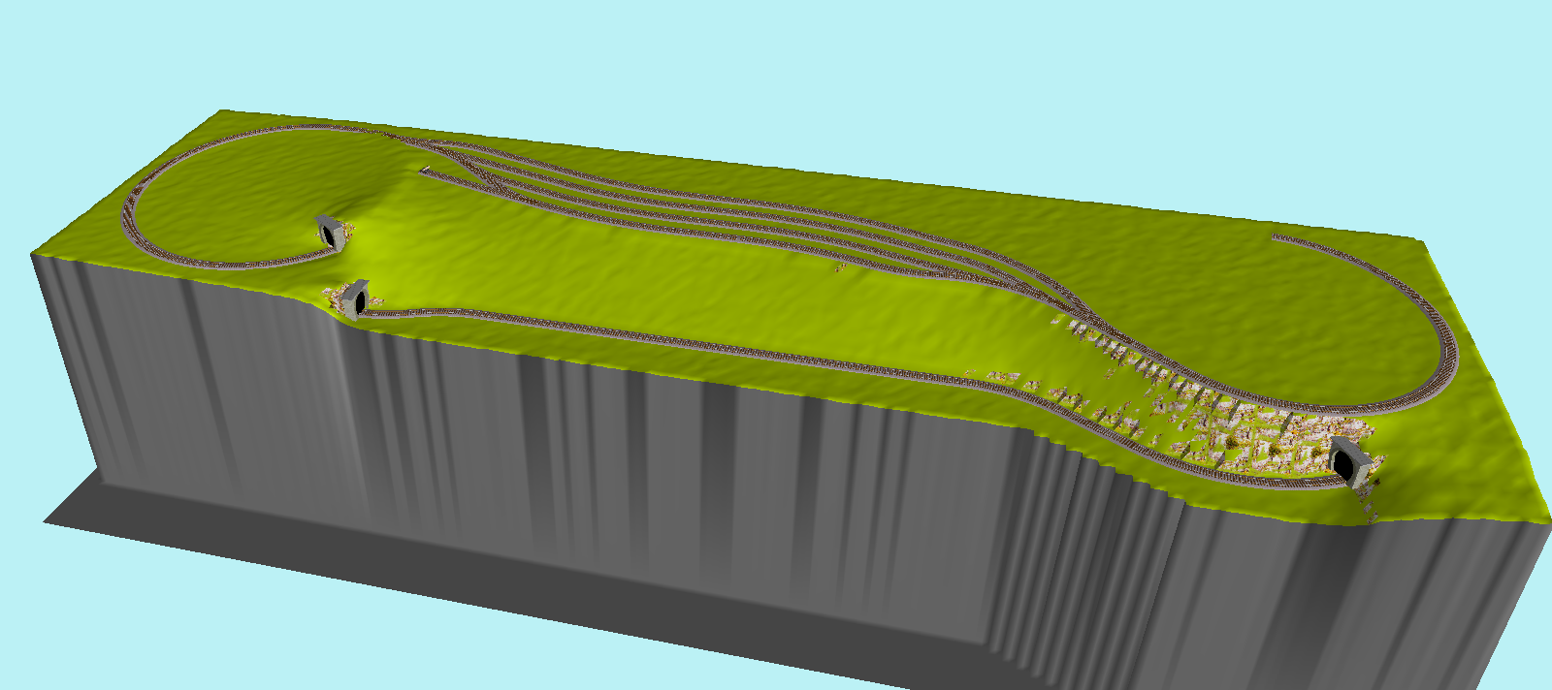Select the small object on grass below yard
1552x690 pixels.
coord(839,268)
